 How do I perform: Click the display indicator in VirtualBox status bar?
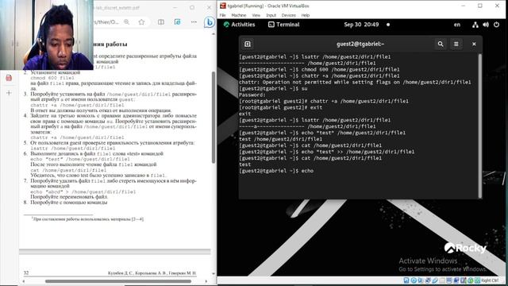(448, 280)
